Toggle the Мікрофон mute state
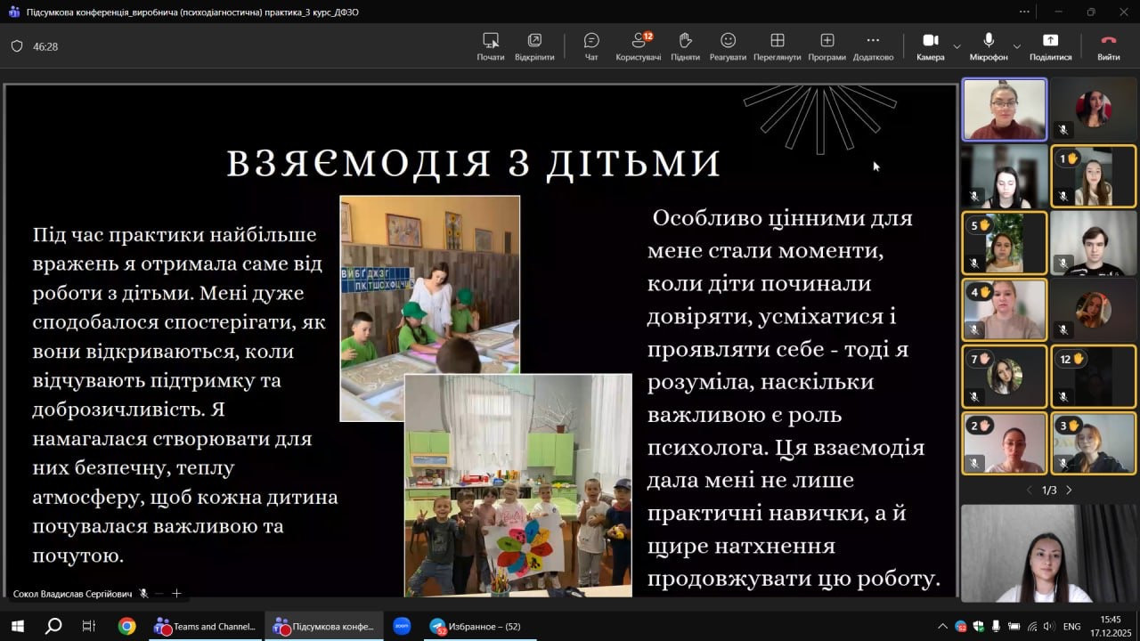Viewport: 1140px width, 641px height. (x=989, y=46)
